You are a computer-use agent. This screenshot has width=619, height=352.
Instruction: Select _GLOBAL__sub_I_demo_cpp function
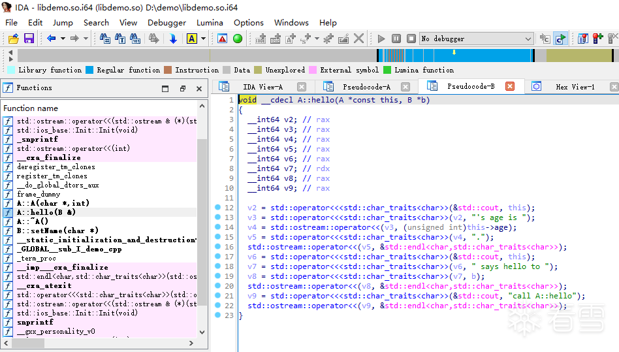click(69, 249)
